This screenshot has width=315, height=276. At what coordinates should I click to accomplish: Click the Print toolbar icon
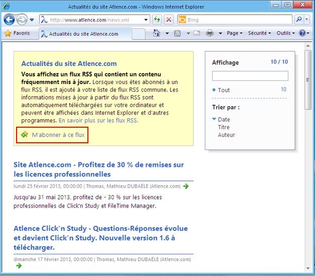click(x=209, y=33)
